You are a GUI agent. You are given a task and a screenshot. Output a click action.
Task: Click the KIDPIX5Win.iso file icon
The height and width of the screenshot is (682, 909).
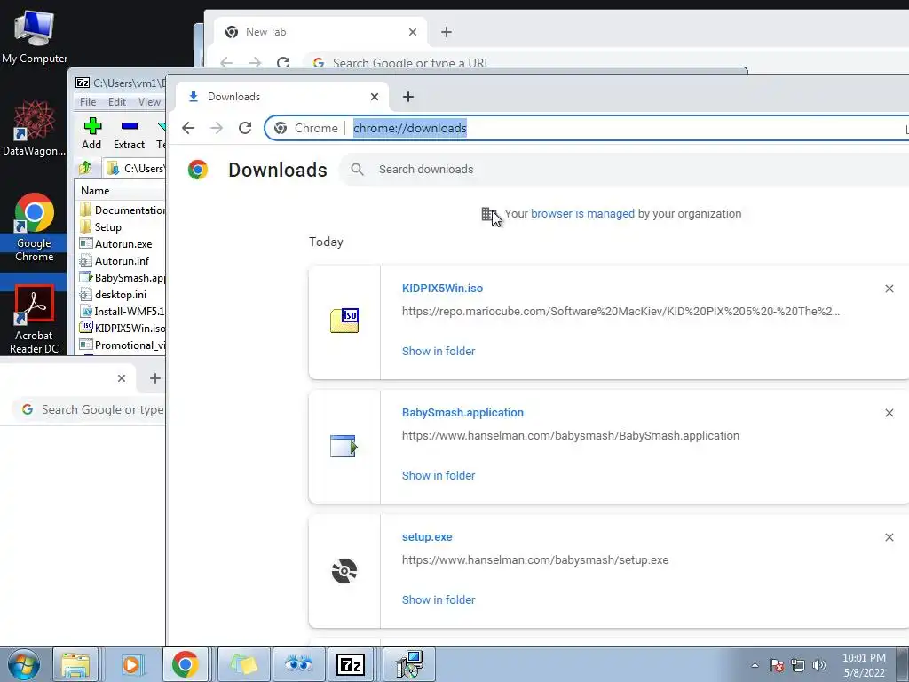pyautogui.click(x=344, y=321)
